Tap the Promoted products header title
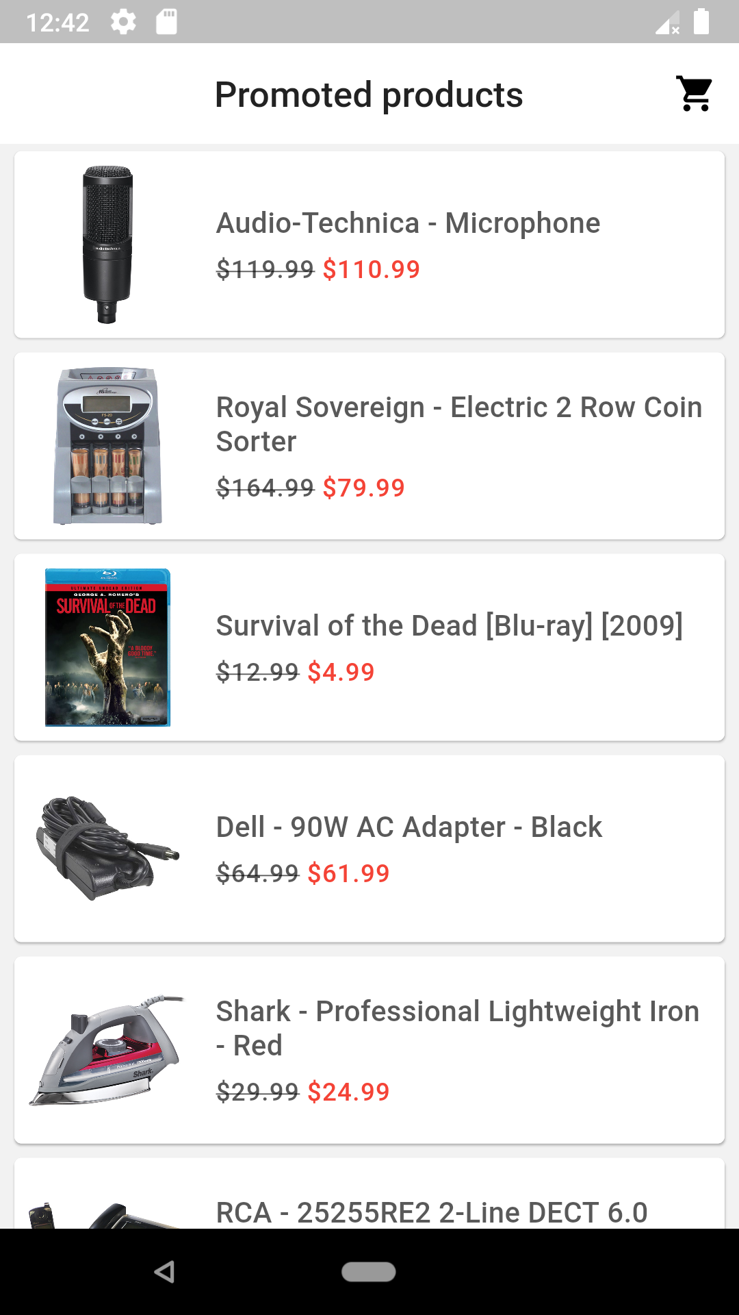 tap(369, 95)
